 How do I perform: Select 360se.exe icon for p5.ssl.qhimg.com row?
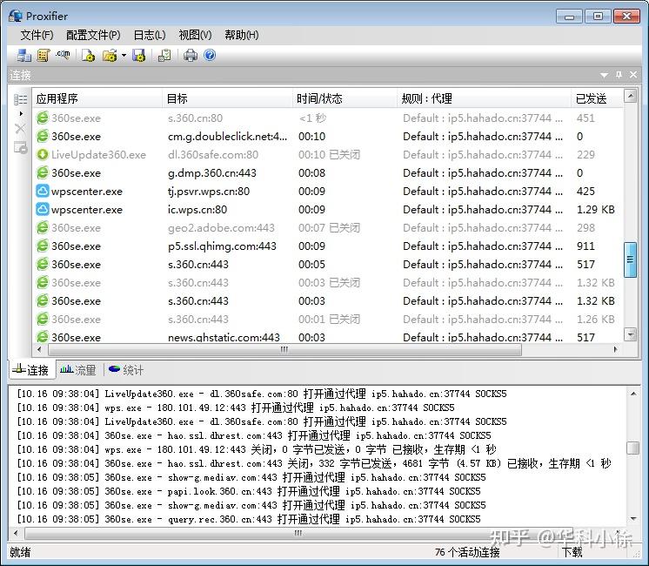pyautogui.click(x=43, y=246)
